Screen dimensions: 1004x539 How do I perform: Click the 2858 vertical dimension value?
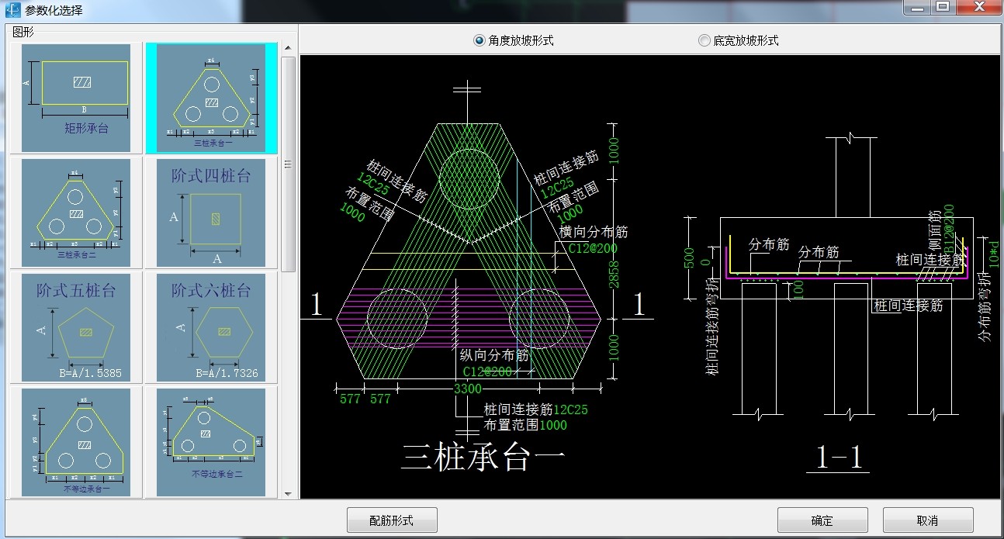(615, 275)
